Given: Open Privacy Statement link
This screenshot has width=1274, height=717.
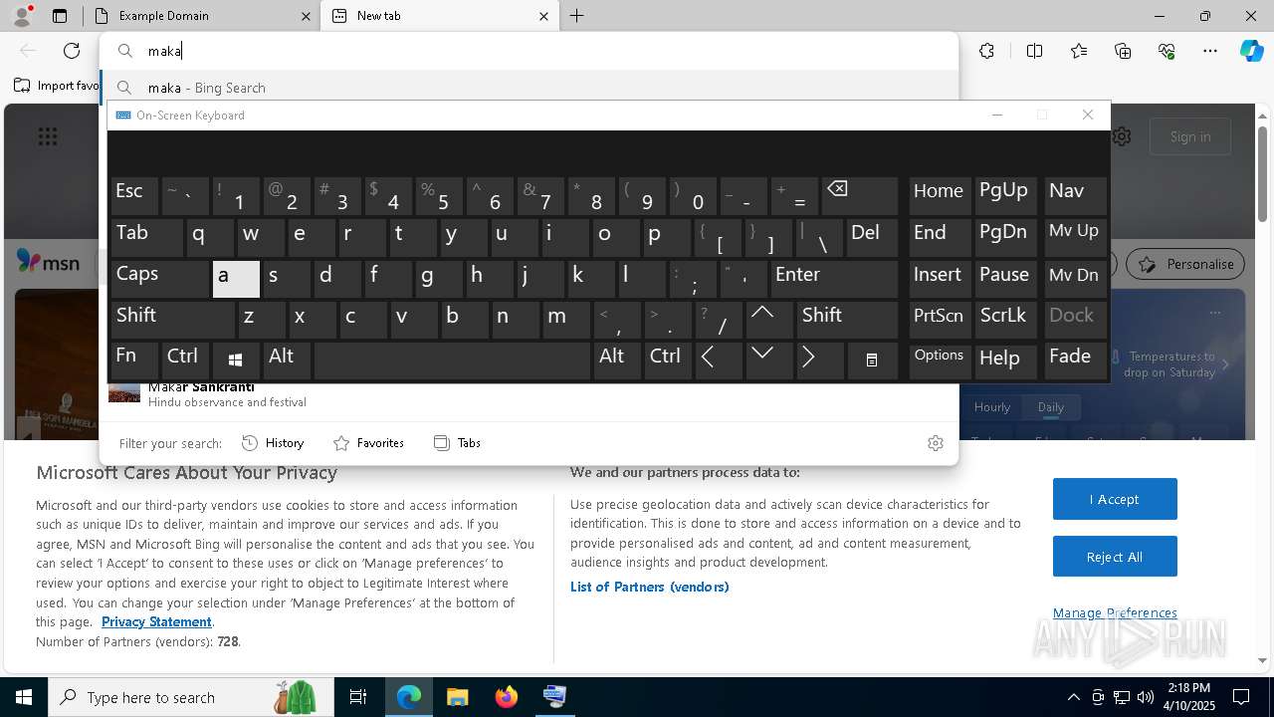Looking at the screenshot, I should [156, 622].
